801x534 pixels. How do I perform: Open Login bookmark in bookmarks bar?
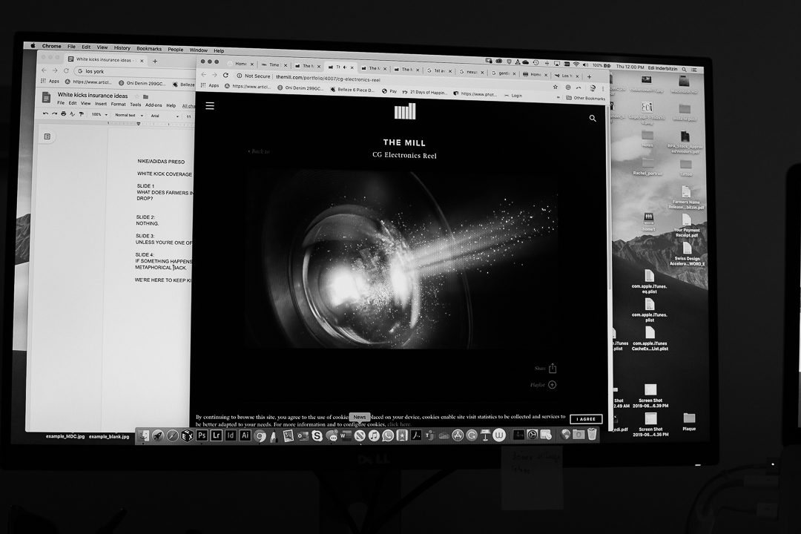[513, 96]
